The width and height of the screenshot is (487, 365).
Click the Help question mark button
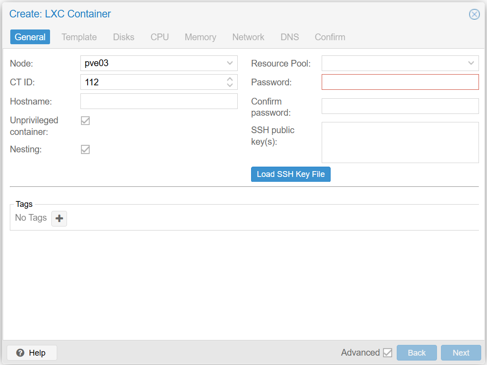coord(32,353)
